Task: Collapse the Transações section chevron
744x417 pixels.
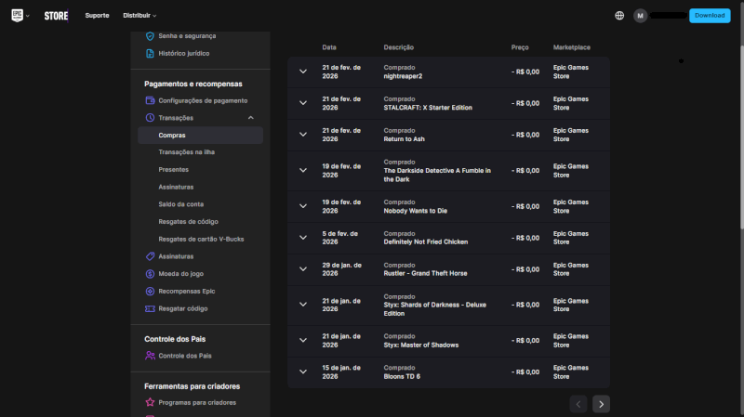Action: (250, 118)
